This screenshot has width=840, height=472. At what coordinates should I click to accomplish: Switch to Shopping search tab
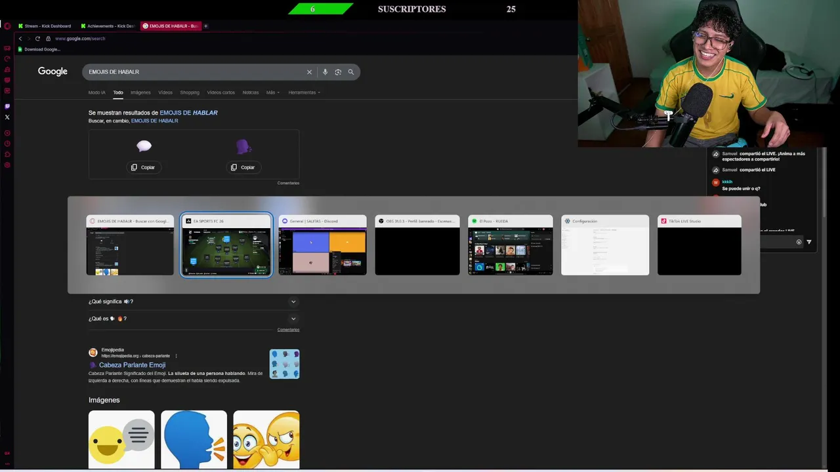[190, 92]
